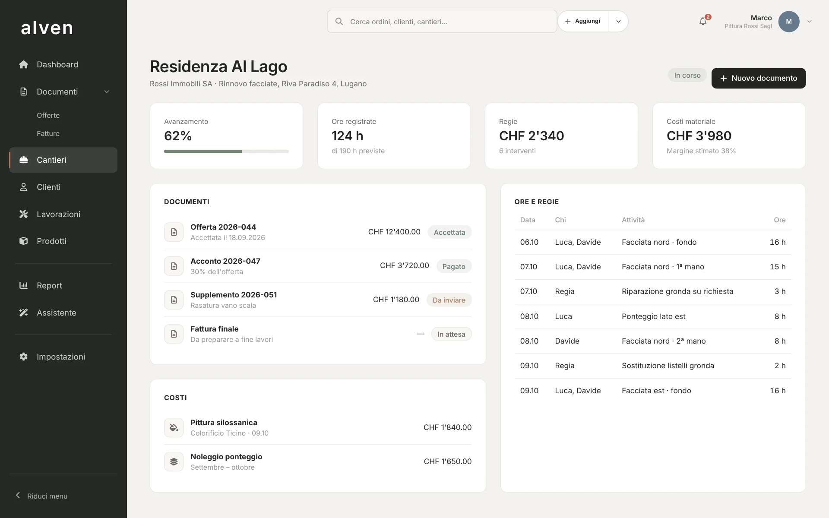Click the Dashboard home icon
This screenshot has height=518, width=829.
click(24, 64)
